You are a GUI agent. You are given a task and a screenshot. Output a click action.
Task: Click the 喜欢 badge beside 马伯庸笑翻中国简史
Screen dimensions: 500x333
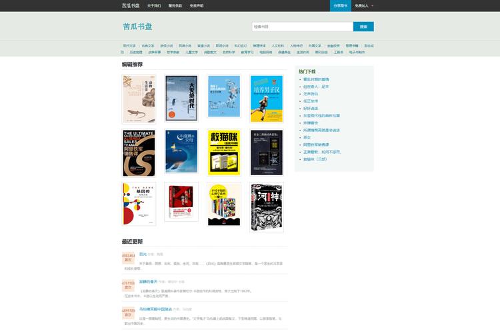(x=128, y=313)
